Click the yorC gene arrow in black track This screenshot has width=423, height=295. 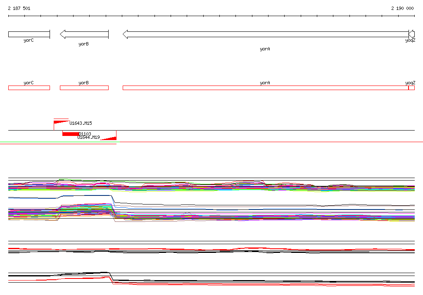[29, 34]
